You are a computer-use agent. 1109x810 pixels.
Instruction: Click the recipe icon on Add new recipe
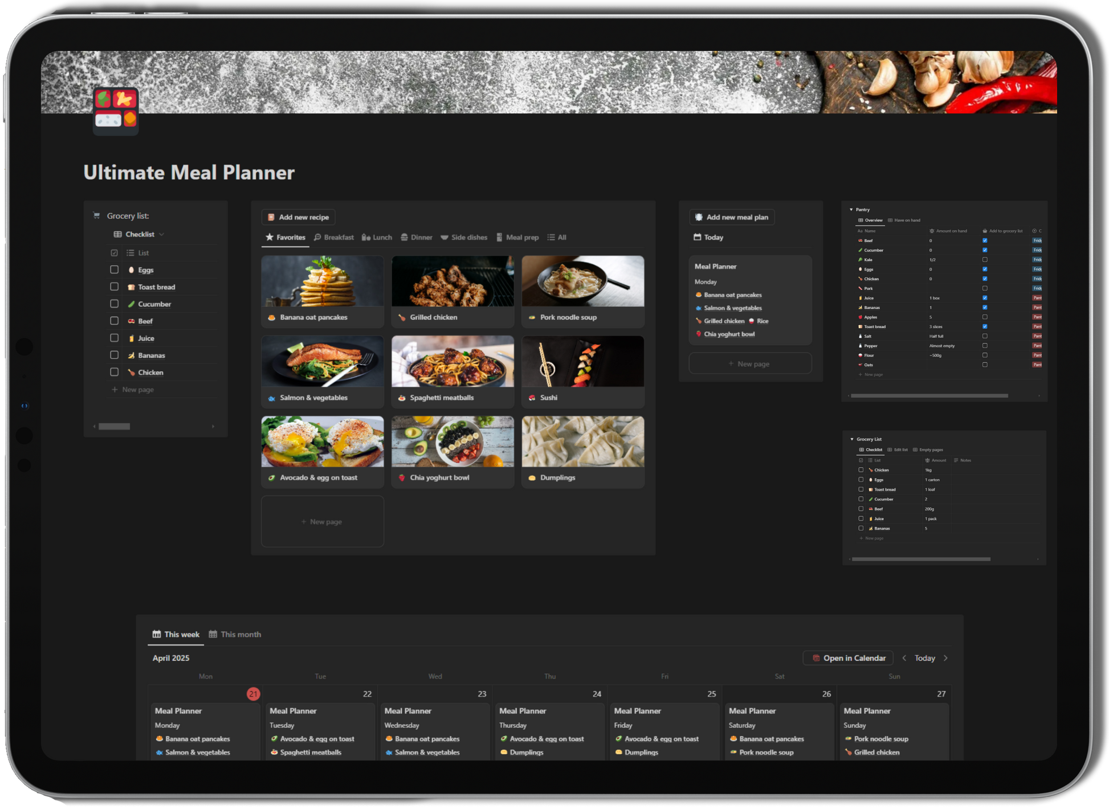tap(271, 217)
